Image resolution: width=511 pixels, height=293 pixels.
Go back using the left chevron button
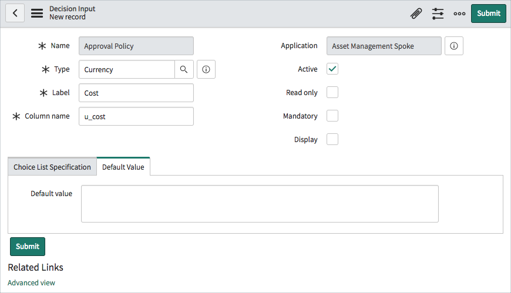(x=15, y=13)
